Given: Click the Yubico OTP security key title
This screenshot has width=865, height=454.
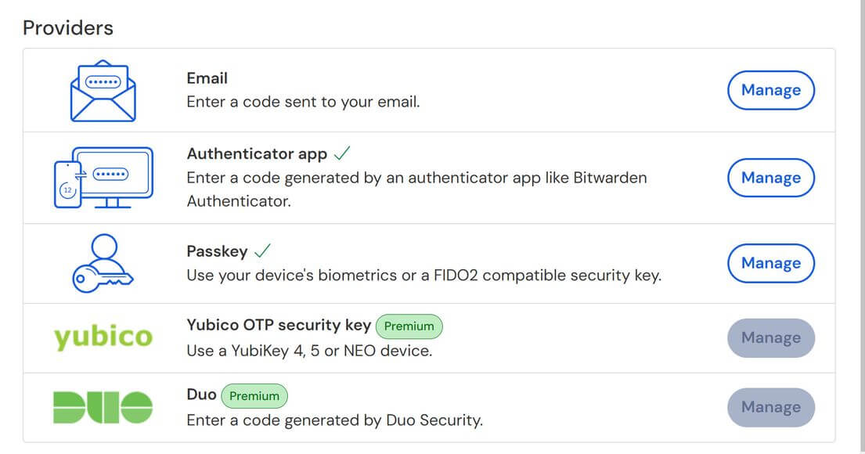Looking at the screenshot, I should pos(279,326).
